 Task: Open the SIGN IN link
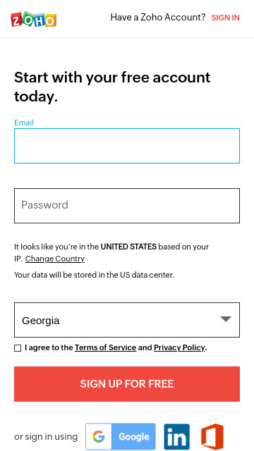click(x=226, y=18)
